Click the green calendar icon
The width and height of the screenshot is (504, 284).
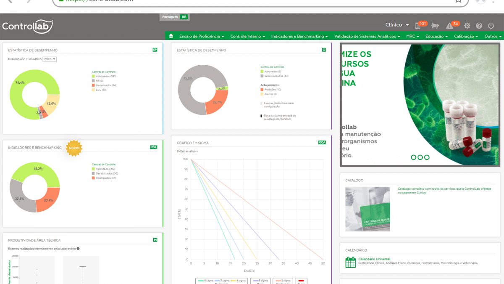click(350, 262)
